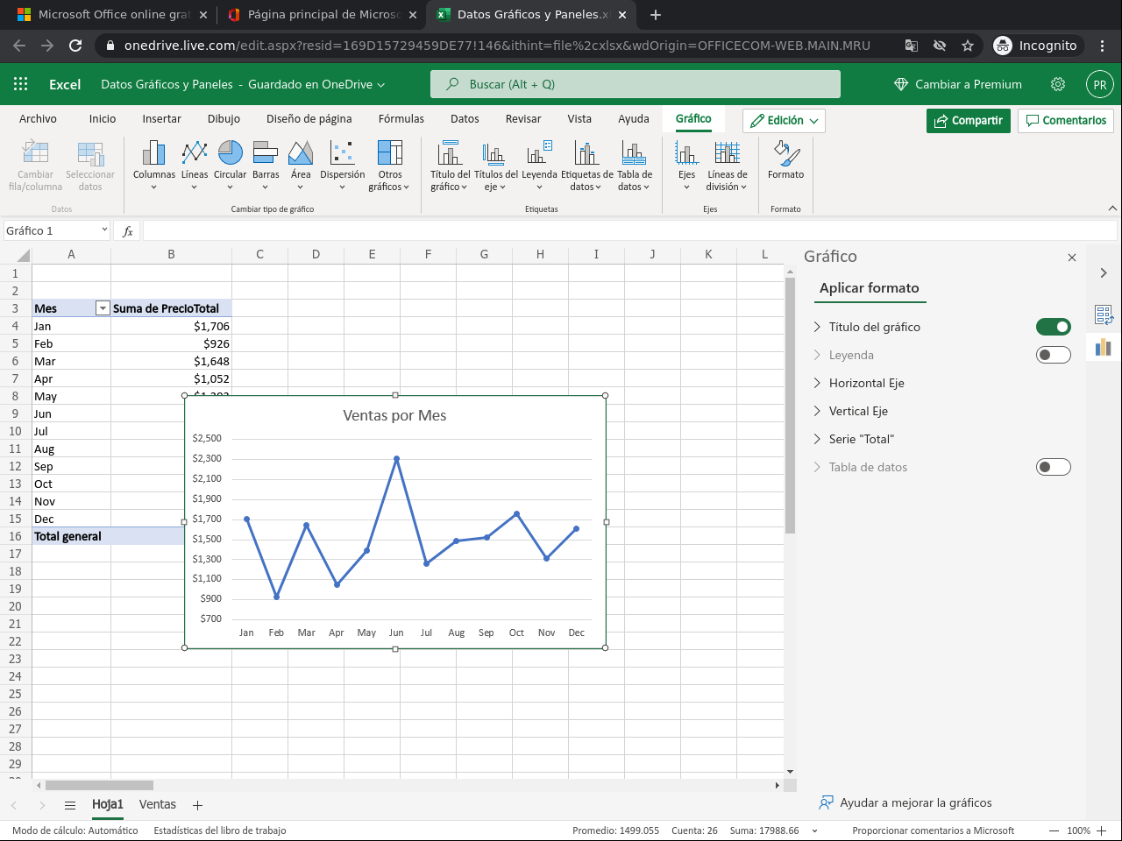Open the Líneas de división gridlines icon
Viewport: 1122px width, 841px height.
727,154
